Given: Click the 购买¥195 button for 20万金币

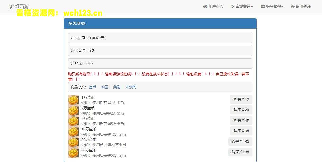Looking at the screenshot, I should tap(240, 141).
